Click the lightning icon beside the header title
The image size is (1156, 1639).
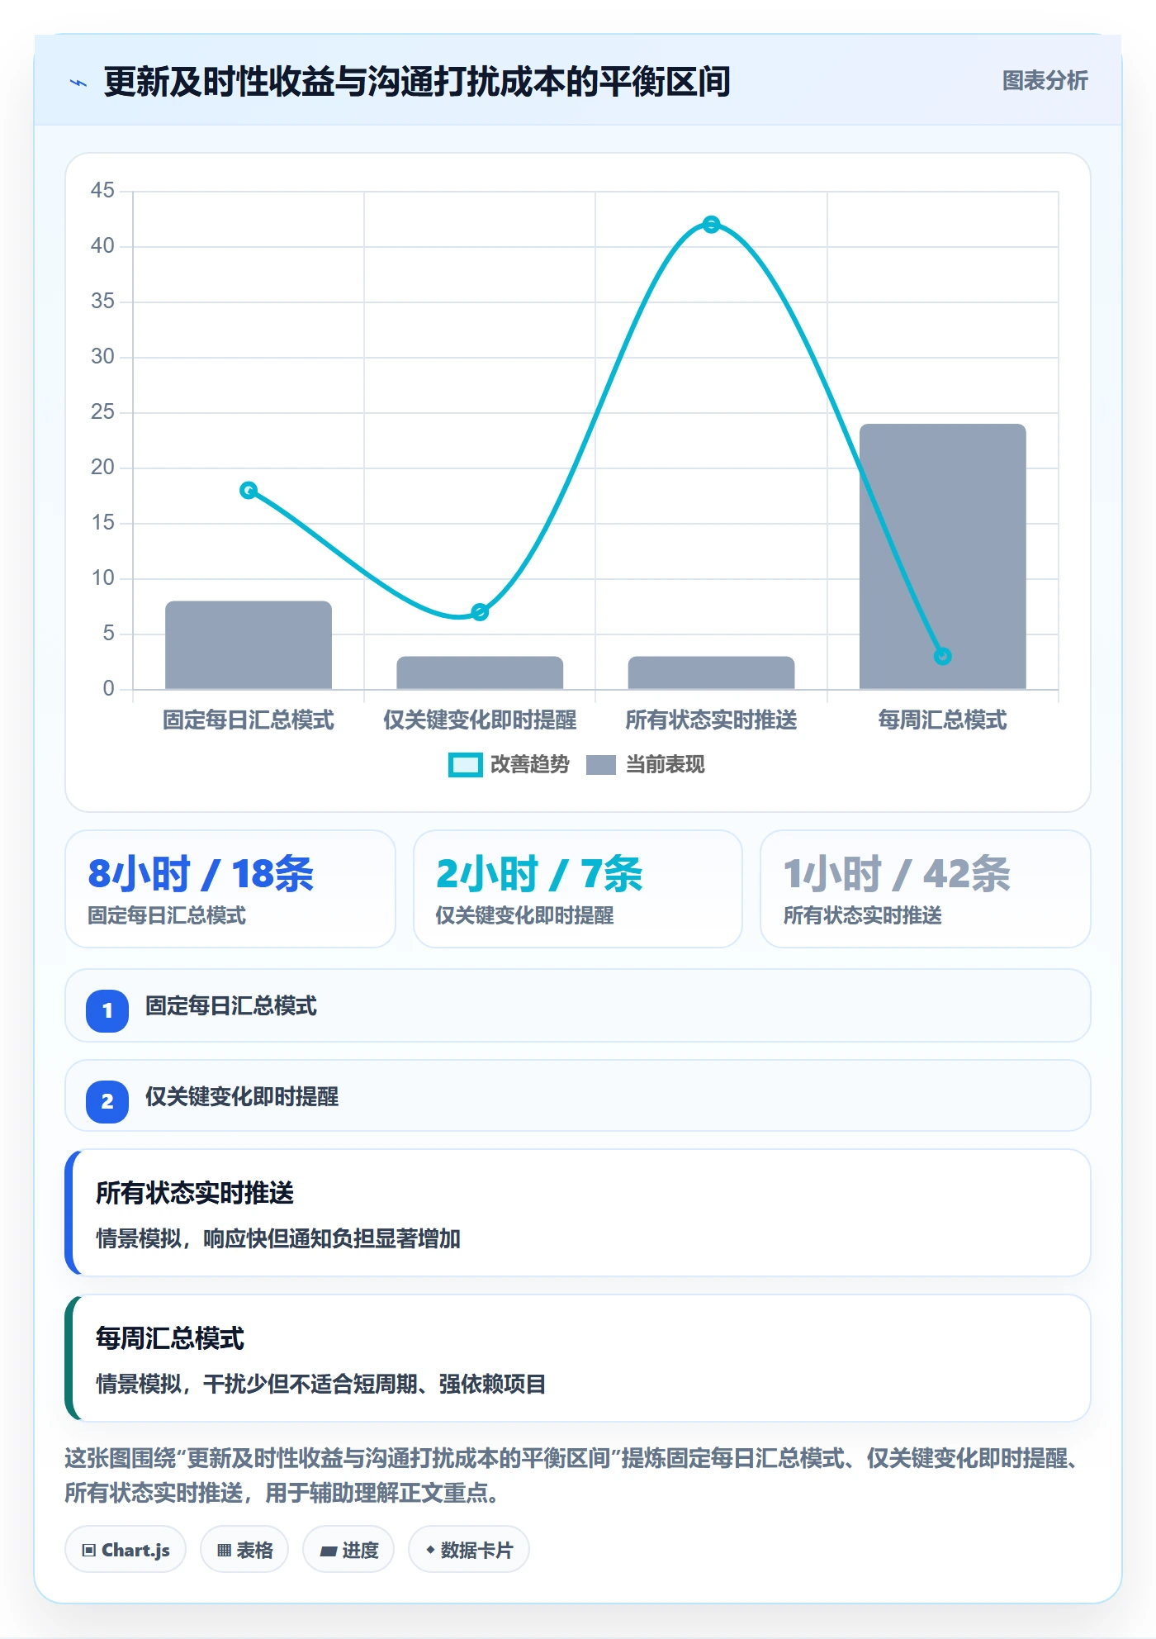pos(78,83)
